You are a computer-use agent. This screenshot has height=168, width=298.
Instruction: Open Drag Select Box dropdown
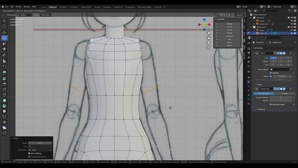point(46,15)
